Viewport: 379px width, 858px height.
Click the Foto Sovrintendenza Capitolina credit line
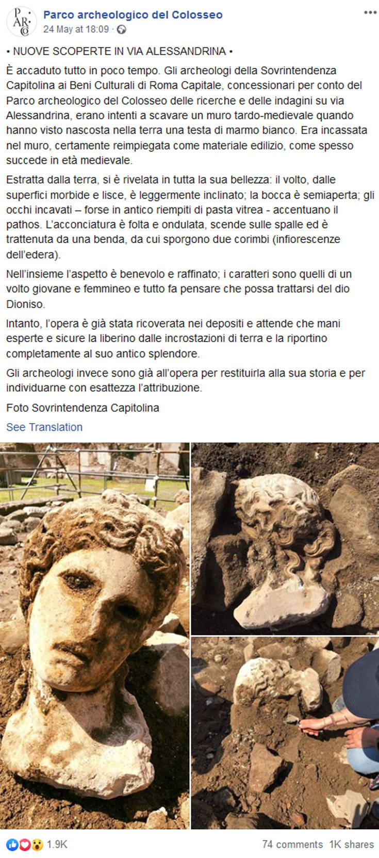tap(83, 408)
